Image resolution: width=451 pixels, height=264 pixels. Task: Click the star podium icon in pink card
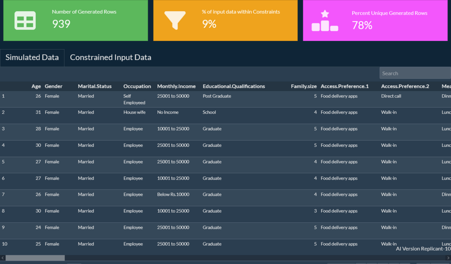tap(325, 21)
